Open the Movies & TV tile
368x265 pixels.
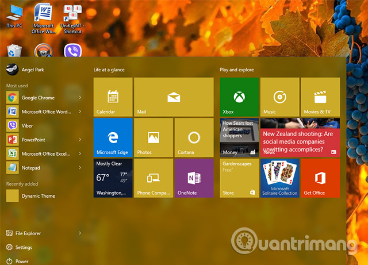320,97
